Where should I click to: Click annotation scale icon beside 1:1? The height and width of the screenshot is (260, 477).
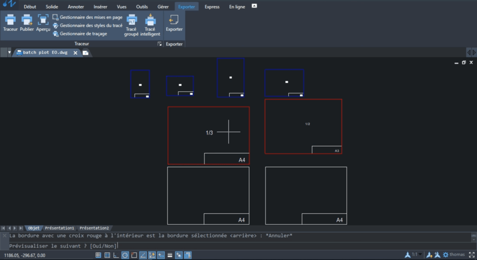(x=408, y=255)
